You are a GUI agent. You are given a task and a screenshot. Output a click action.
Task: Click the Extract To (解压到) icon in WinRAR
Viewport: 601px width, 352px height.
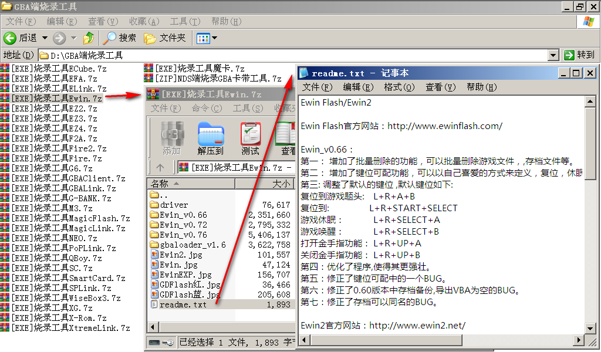[x=211, y=138]
